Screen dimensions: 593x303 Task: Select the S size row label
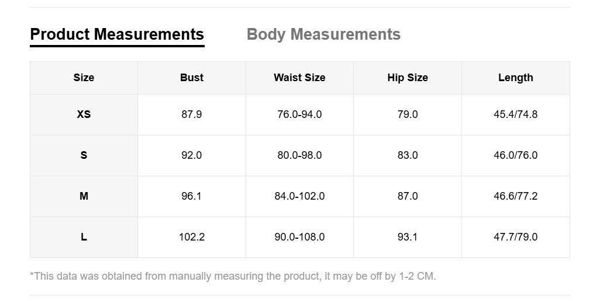point(84,155)
